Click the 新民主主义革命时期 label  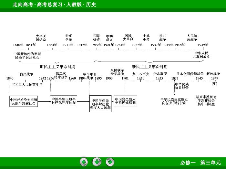pyautogui.click(x=150, y=67)
